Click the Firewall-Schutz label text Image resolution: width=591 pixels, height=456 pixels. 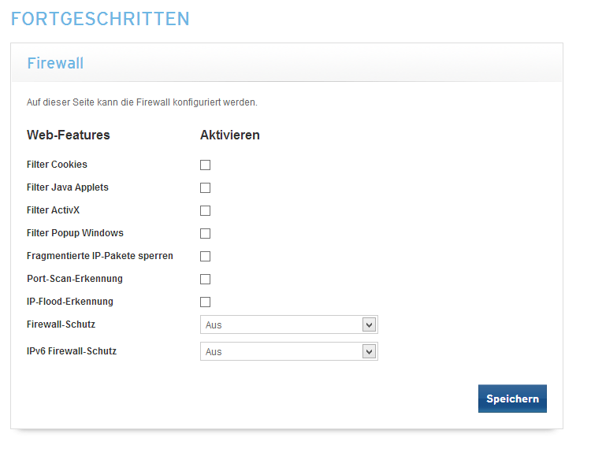click(61, 324)
